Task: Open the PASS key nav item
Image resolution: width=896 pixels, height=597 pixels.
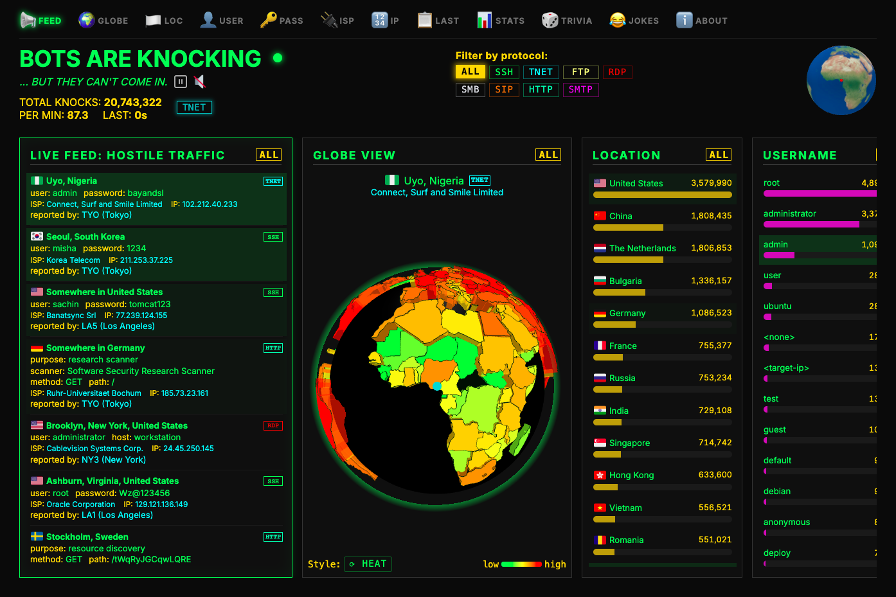Action: pyautogui.click(x=282, y=21)
